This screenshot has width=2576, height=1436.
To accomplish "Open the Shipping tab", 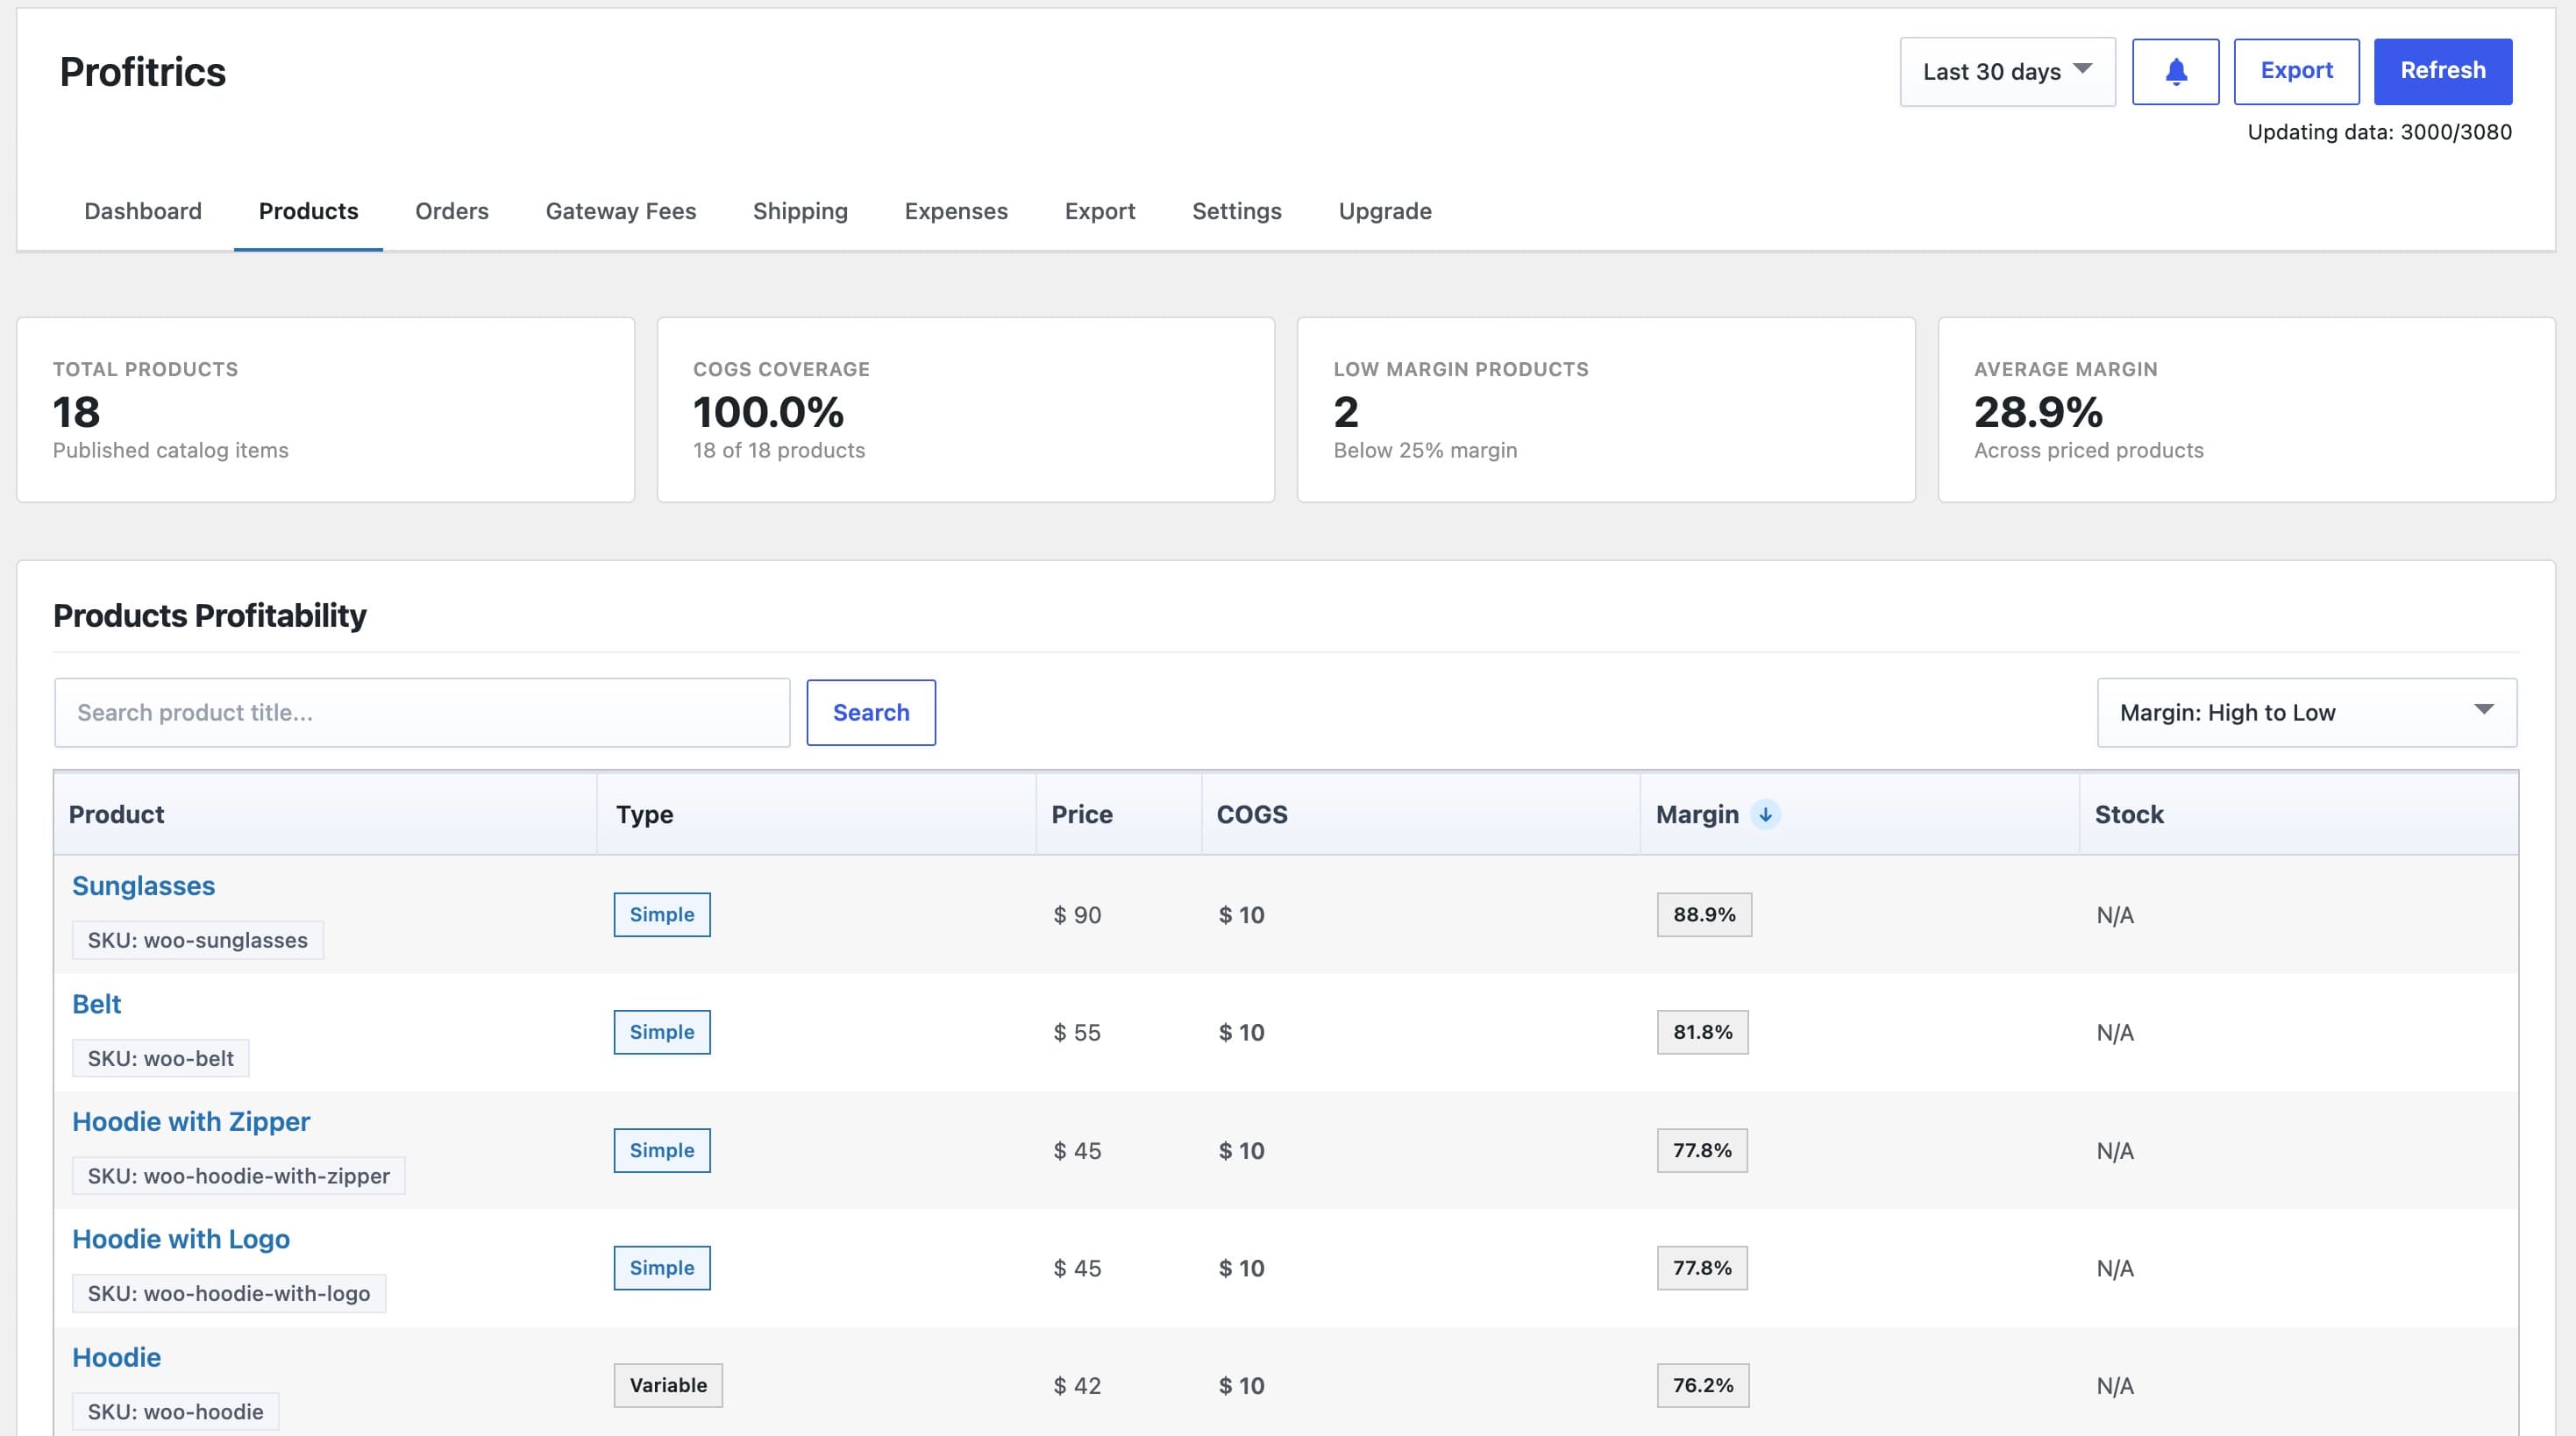I will (800, 211).
